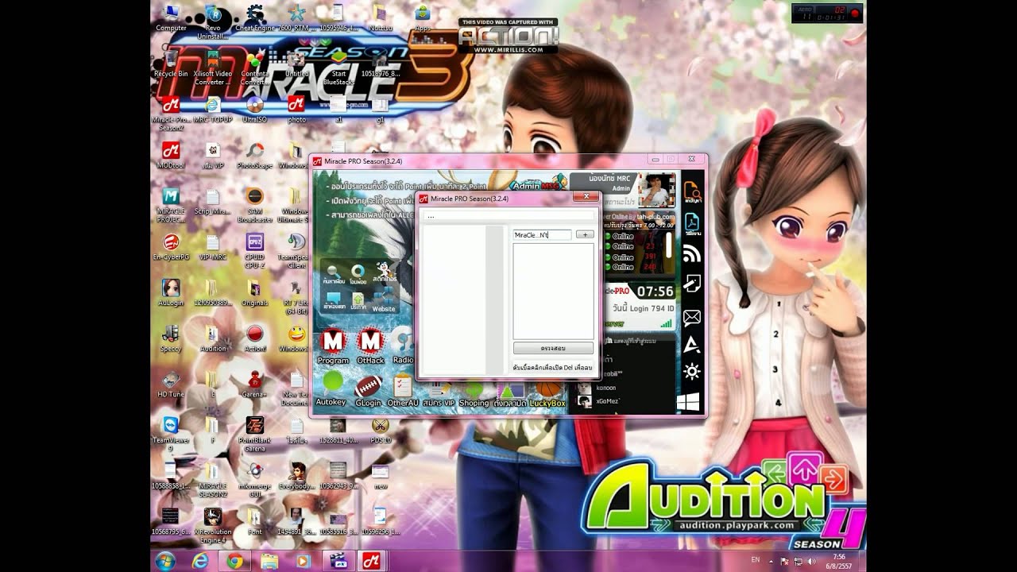This screenshot has width=1017, height=572.
Task: Open Cheat Engine desktop shortcut
Action: [255, 18]
